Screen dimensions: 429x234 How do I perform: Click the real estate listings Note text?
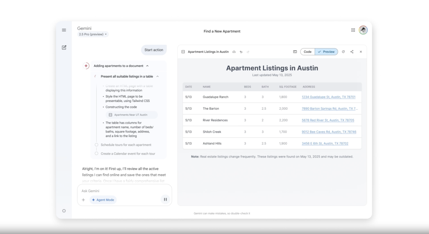(272, 157)
